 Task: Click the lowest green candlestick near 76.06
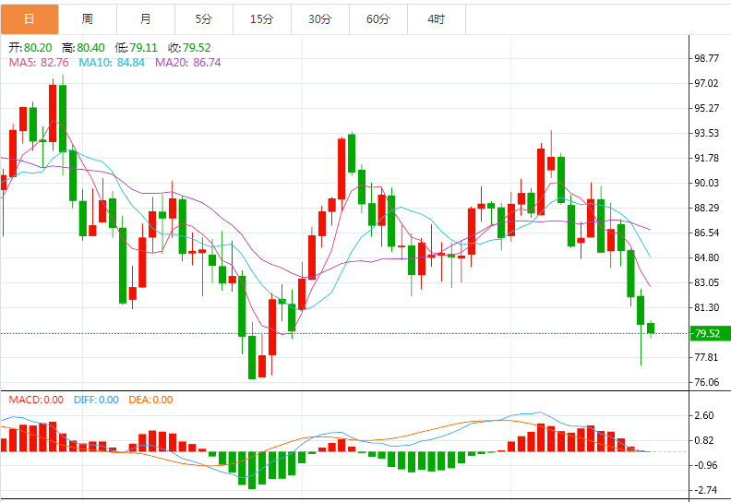pyautogui.click(x=252, y=357)
